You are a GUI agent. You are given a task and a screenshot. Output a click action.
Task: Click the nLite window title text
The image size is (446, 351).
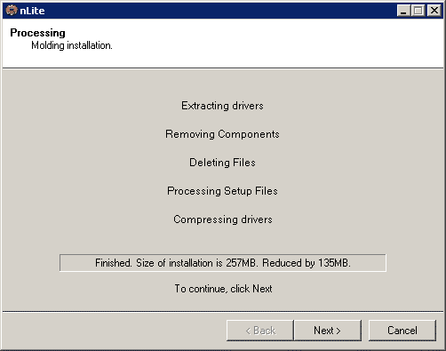32,11
